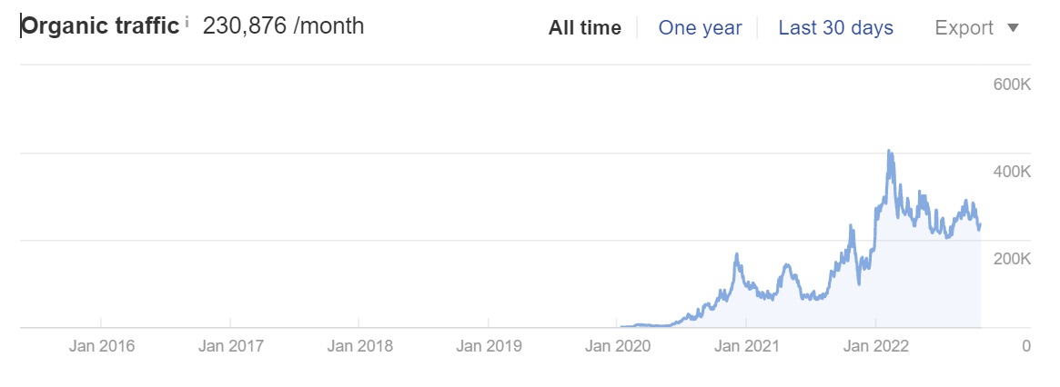Click the 600K y-axis label
1060x387 pixels.
tap(1010, 84)
